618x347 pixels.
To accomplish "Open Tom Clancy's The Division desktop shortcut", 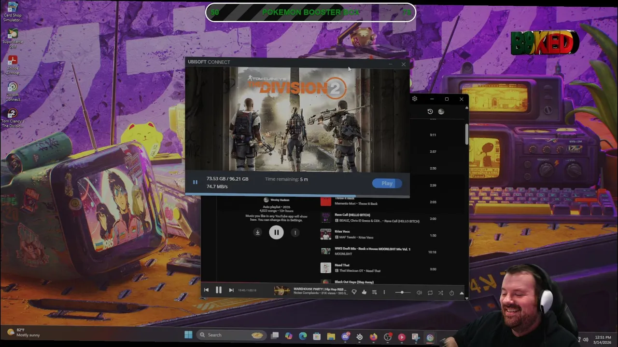I will pos(13,118).
